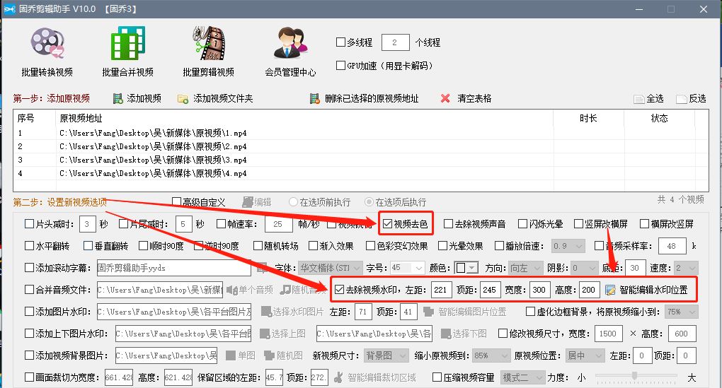The height and width of the screenshot is (388, 722).
Task: Open the 缩小原视频到 85% dropdown
Action: 491,355
